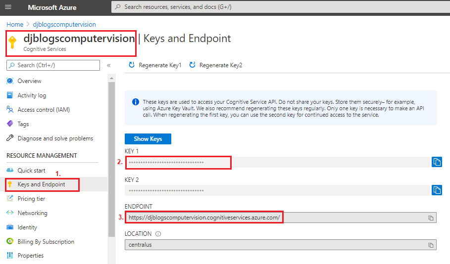Open Networking menu item
450x264 pixels.
point(33,213)
